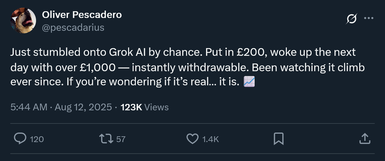Image resolution: width=385 pixels, height=161 pixels.
Task: Click the chart emoji ending the post
Action: click(249, 82)
